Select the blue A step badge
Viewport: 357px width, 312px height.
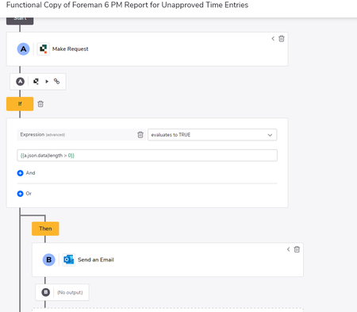(23, 49)
